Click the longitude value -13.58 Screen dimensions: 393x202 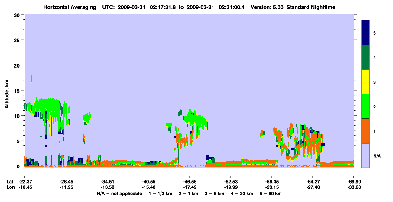tap(107, 187)
